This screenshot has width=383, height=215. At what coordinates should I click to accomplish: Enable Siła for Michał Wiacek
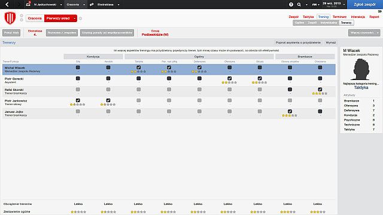point(78,67)
